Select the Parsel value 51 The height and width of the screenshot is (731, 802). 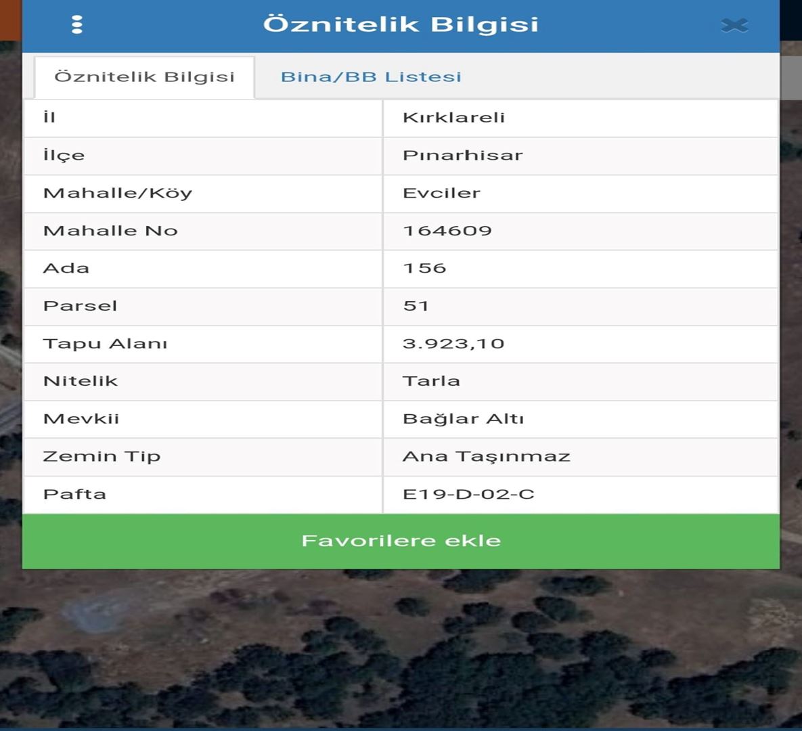[x=416, y=306]
